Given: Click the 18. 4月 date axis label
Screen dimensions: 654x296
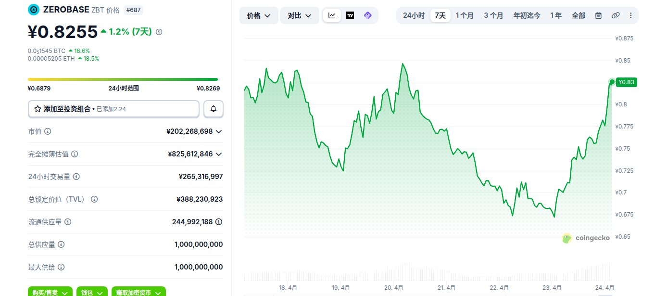Looking at the screenshot, I should pyautogui.click(x=288, y=288).
